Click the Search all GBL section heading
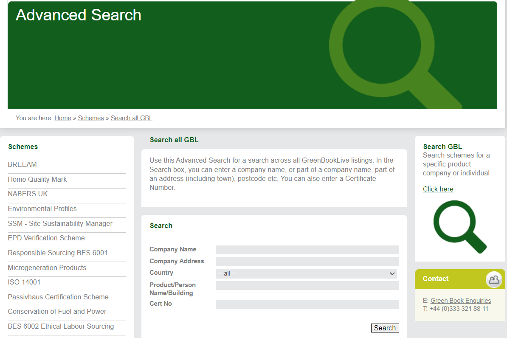This screenshot has width=507, height=338. (x=174, y=140)
